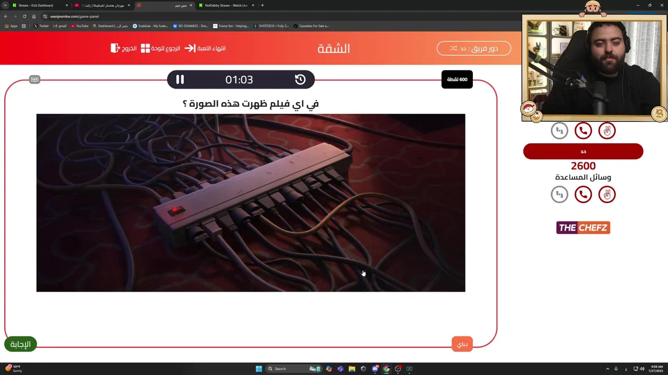The image size is (668, 375).
Task: Open the weather widget showing Sunny
Action: (13, 369)
